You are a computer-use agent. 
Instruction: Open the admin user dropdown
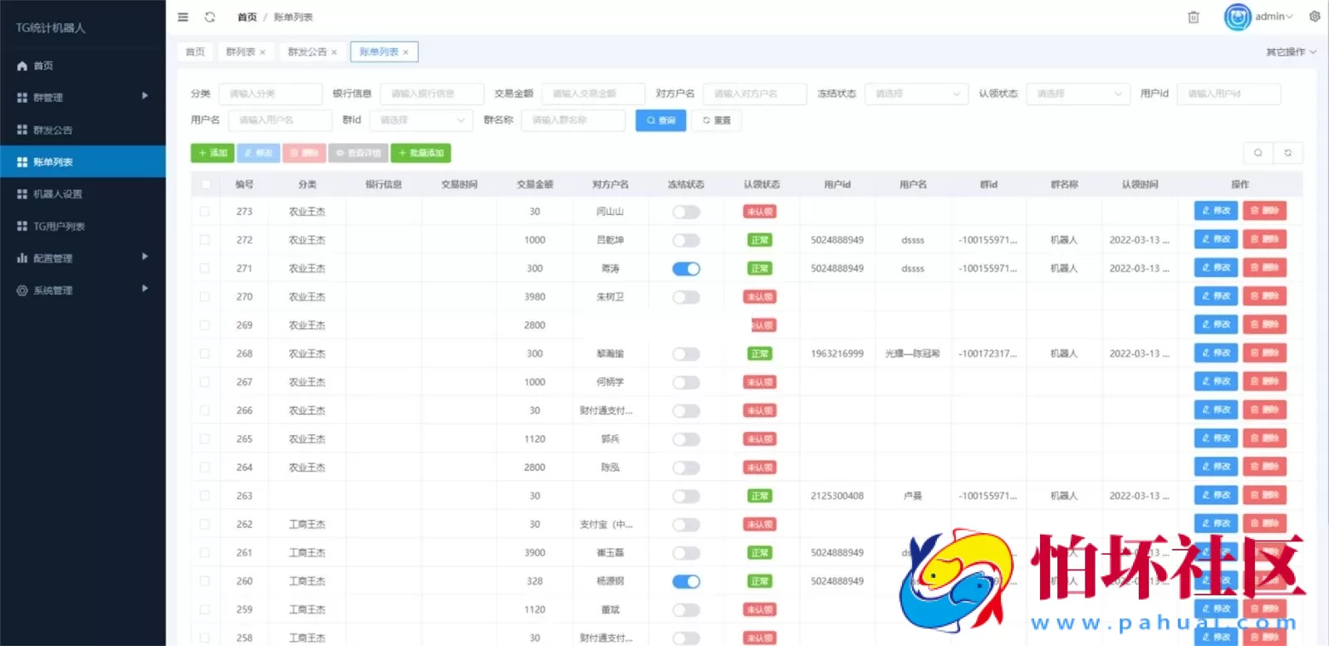pos(1274,17)
